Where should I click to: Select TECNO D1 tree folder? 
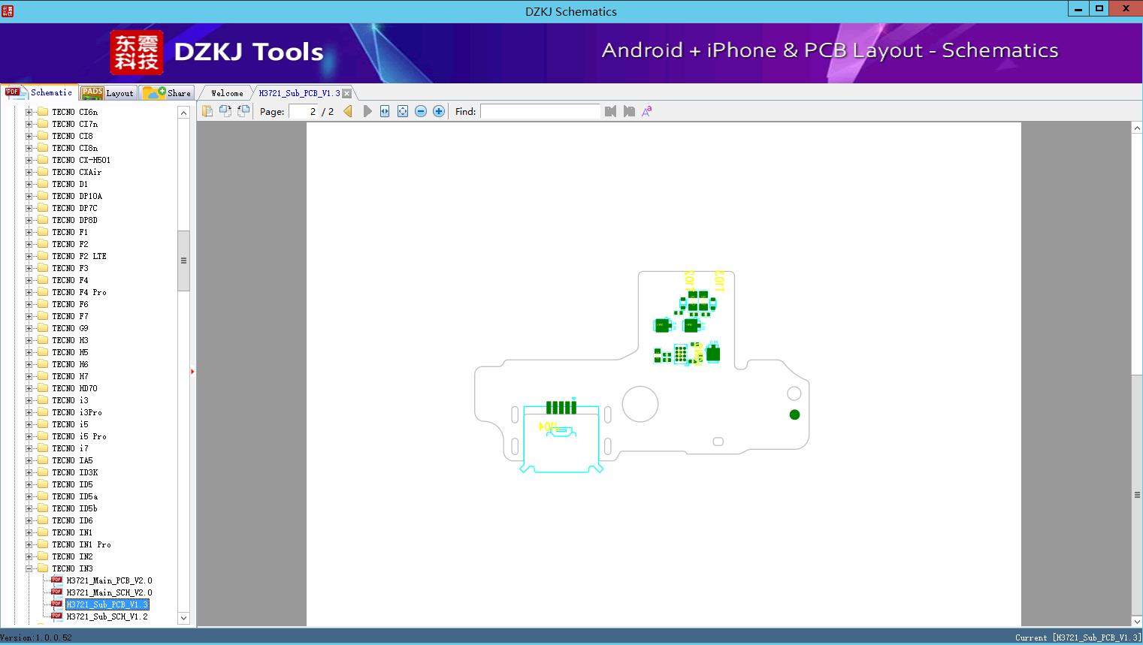(70, 184)
